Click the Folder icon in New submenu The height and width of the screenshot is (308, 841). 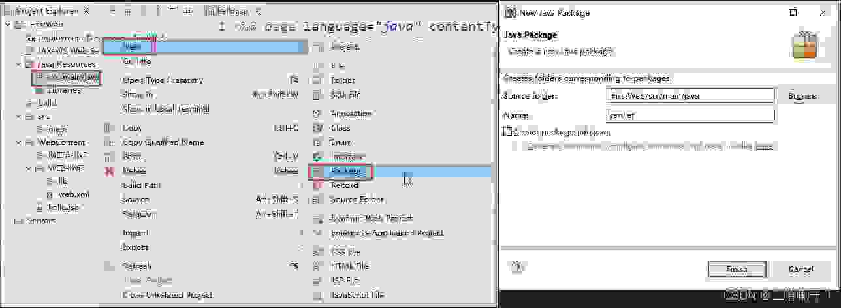(317, 80)
